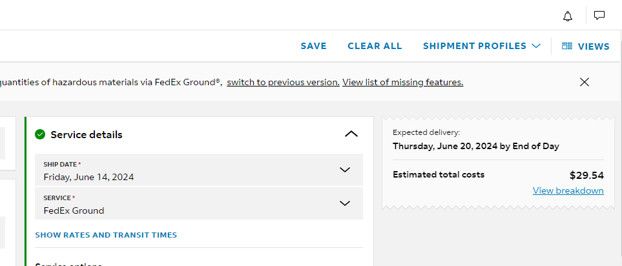The width and height of the screenshot is (622, 266).
Task: Open the Ship Date dropdown arrow
Action: (x=345, y=170)
